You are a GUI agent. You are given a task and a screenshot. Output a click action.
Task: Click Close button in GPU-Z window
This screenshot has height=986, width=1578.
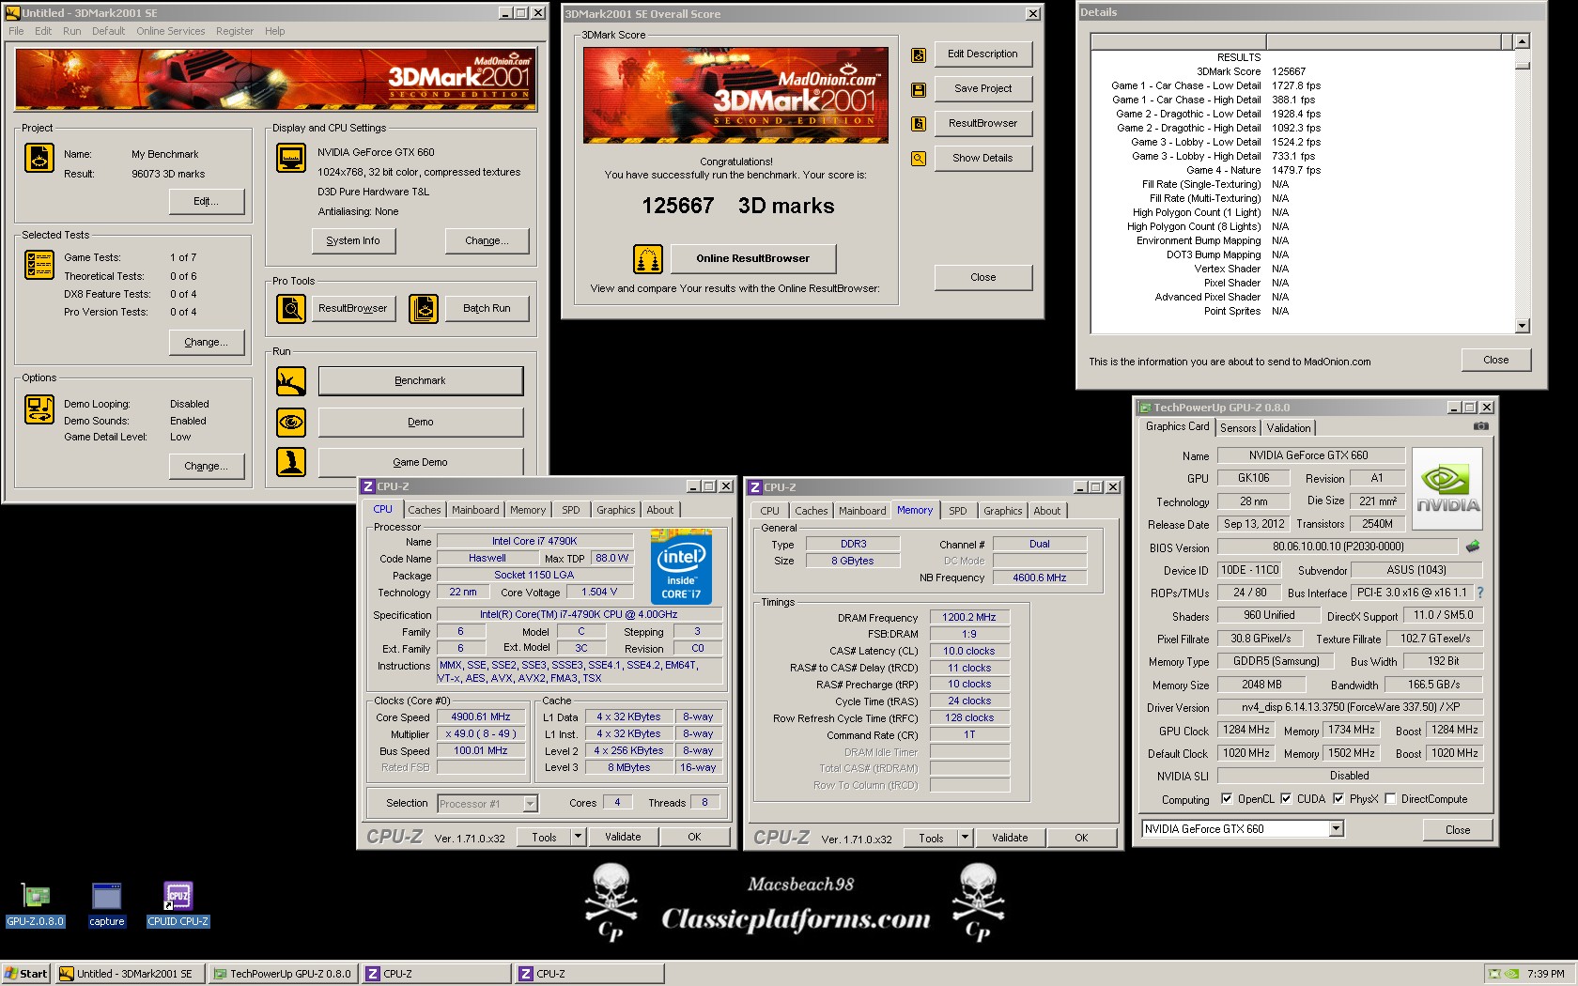pyautogui.click(x=1457, y=830)
